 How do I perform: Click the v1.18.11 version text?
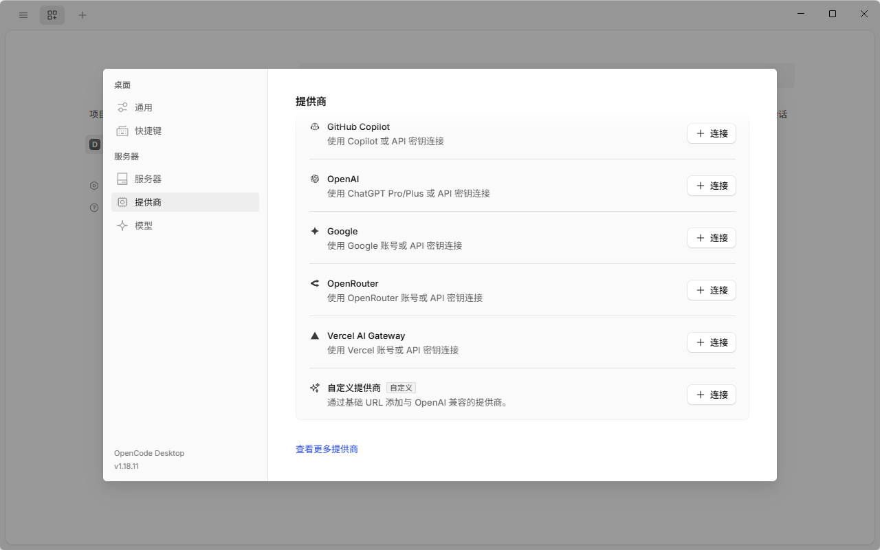[126, 466]
